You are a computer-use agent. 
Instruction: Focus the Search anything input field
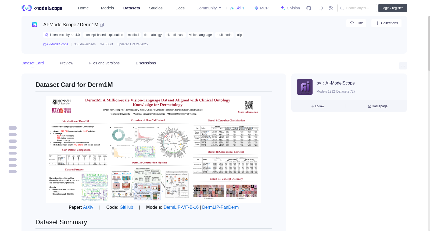(357, 8)
